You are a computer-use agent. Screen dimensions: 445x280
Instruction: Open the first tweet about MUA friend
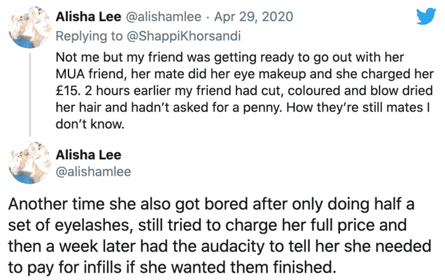244,91
